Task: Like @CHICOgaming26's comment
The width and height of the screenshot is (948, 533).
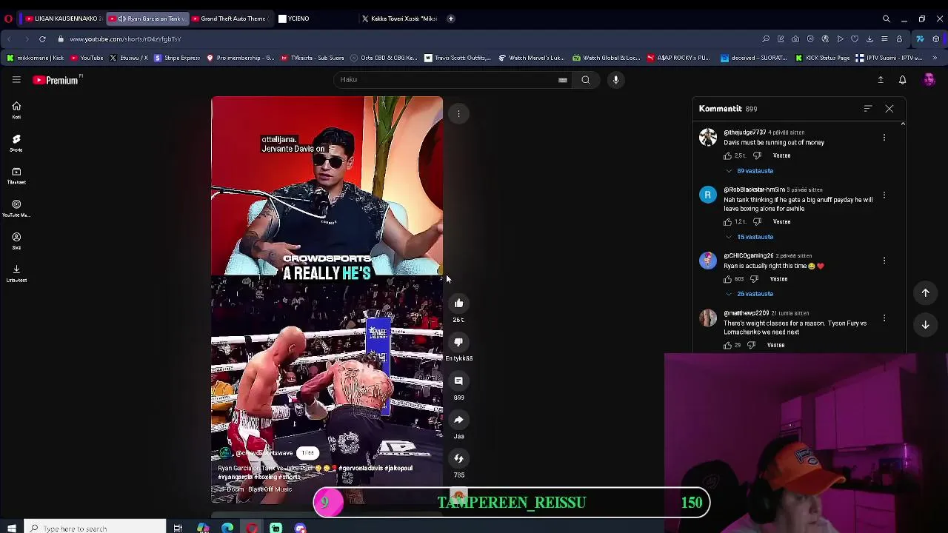Action: tap(727, 279)
